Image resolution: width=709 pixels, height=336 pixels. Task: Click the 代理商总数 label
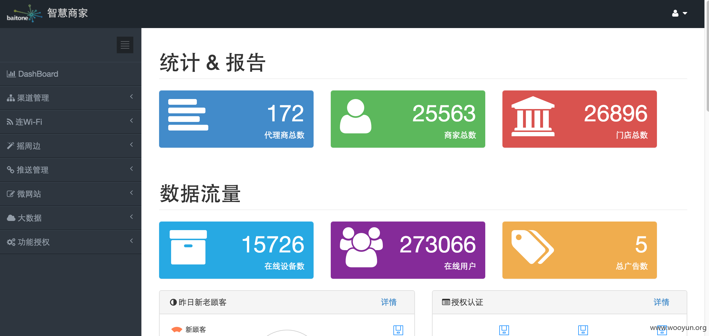coord(284,135)
